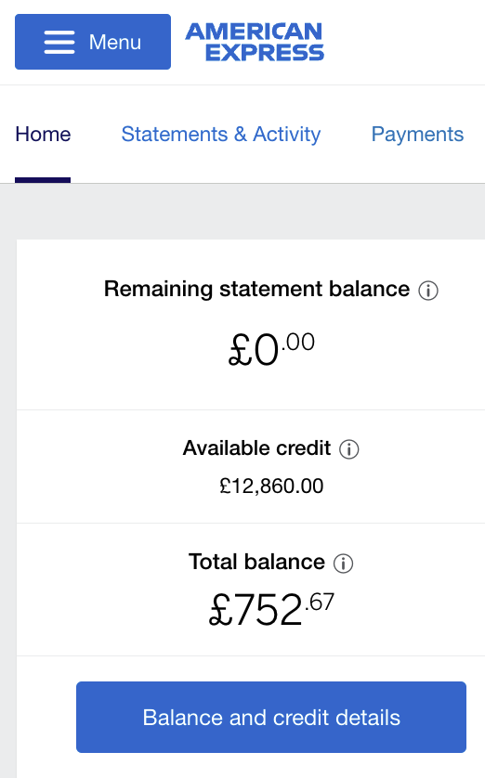Click the American Express logo
This screenshot has height=778, width=485.
[255, 42]
